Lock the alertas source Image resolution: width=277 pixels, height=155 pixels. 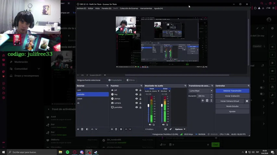point(140,98)
